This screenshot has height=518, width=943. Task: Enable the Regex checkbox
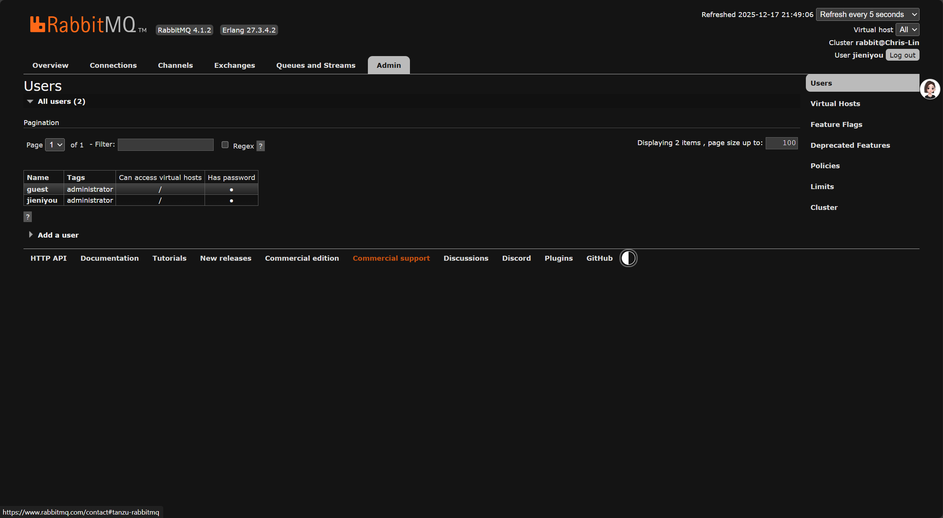tap(225, 145)
